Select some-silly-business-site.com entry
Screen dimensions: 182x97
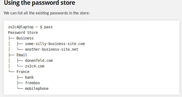[x=55, y=44]
